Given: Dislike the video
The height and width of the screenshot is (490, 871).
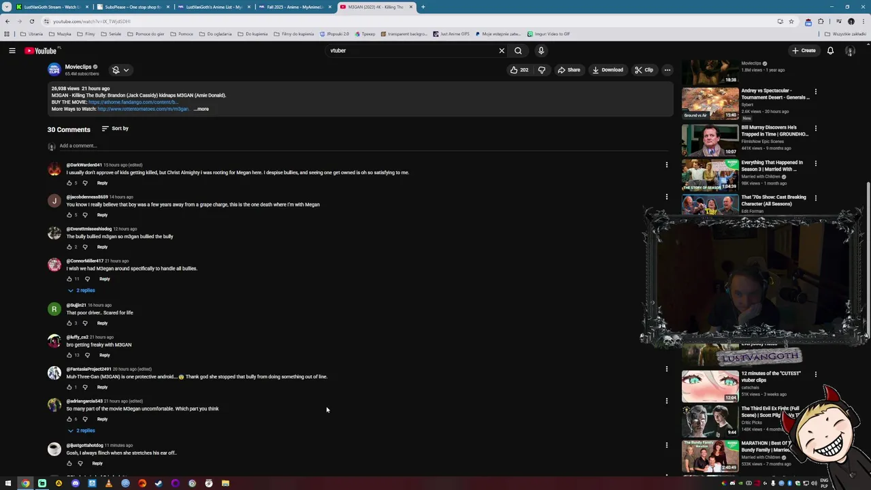Looking at the screenshot, I should pos(542,69).
